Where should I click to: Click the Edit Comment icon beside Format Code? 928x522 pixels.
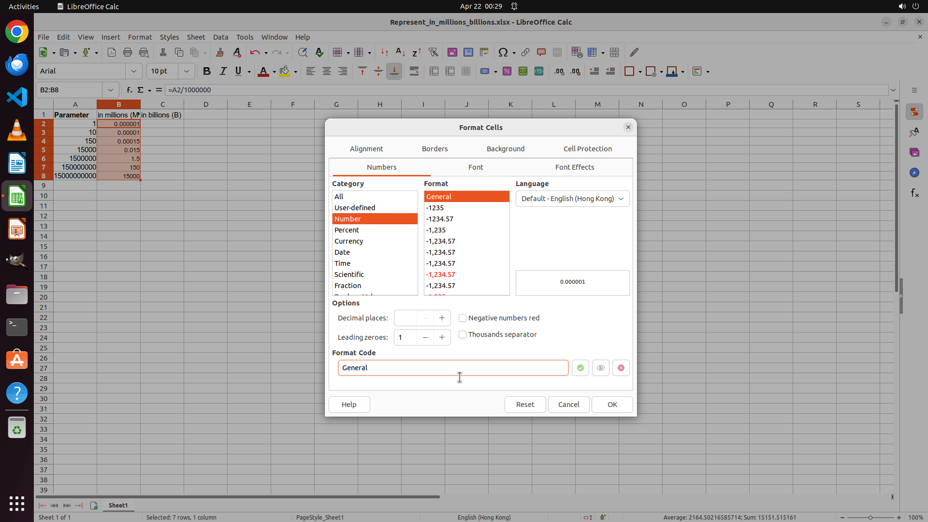coord(600,368)
